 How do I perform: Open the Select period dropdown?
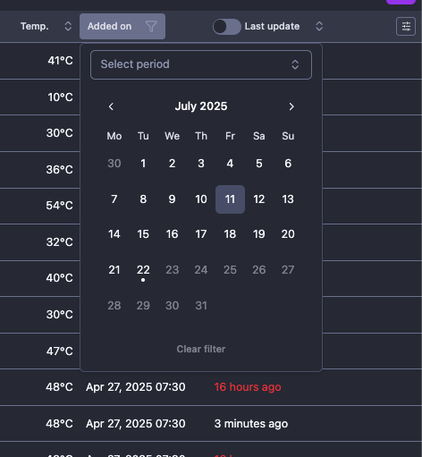[x=201, y=64]
